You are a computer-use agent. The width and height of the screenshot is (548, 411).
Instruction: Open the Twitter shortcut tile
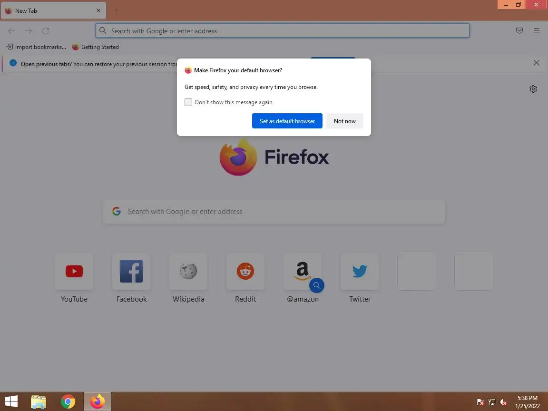360,271
